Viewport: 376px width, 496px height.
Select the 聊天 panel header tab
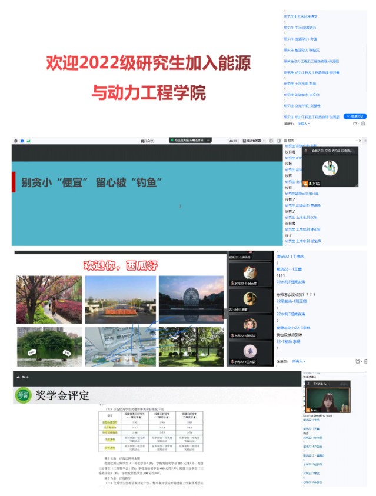coord(288,141)
